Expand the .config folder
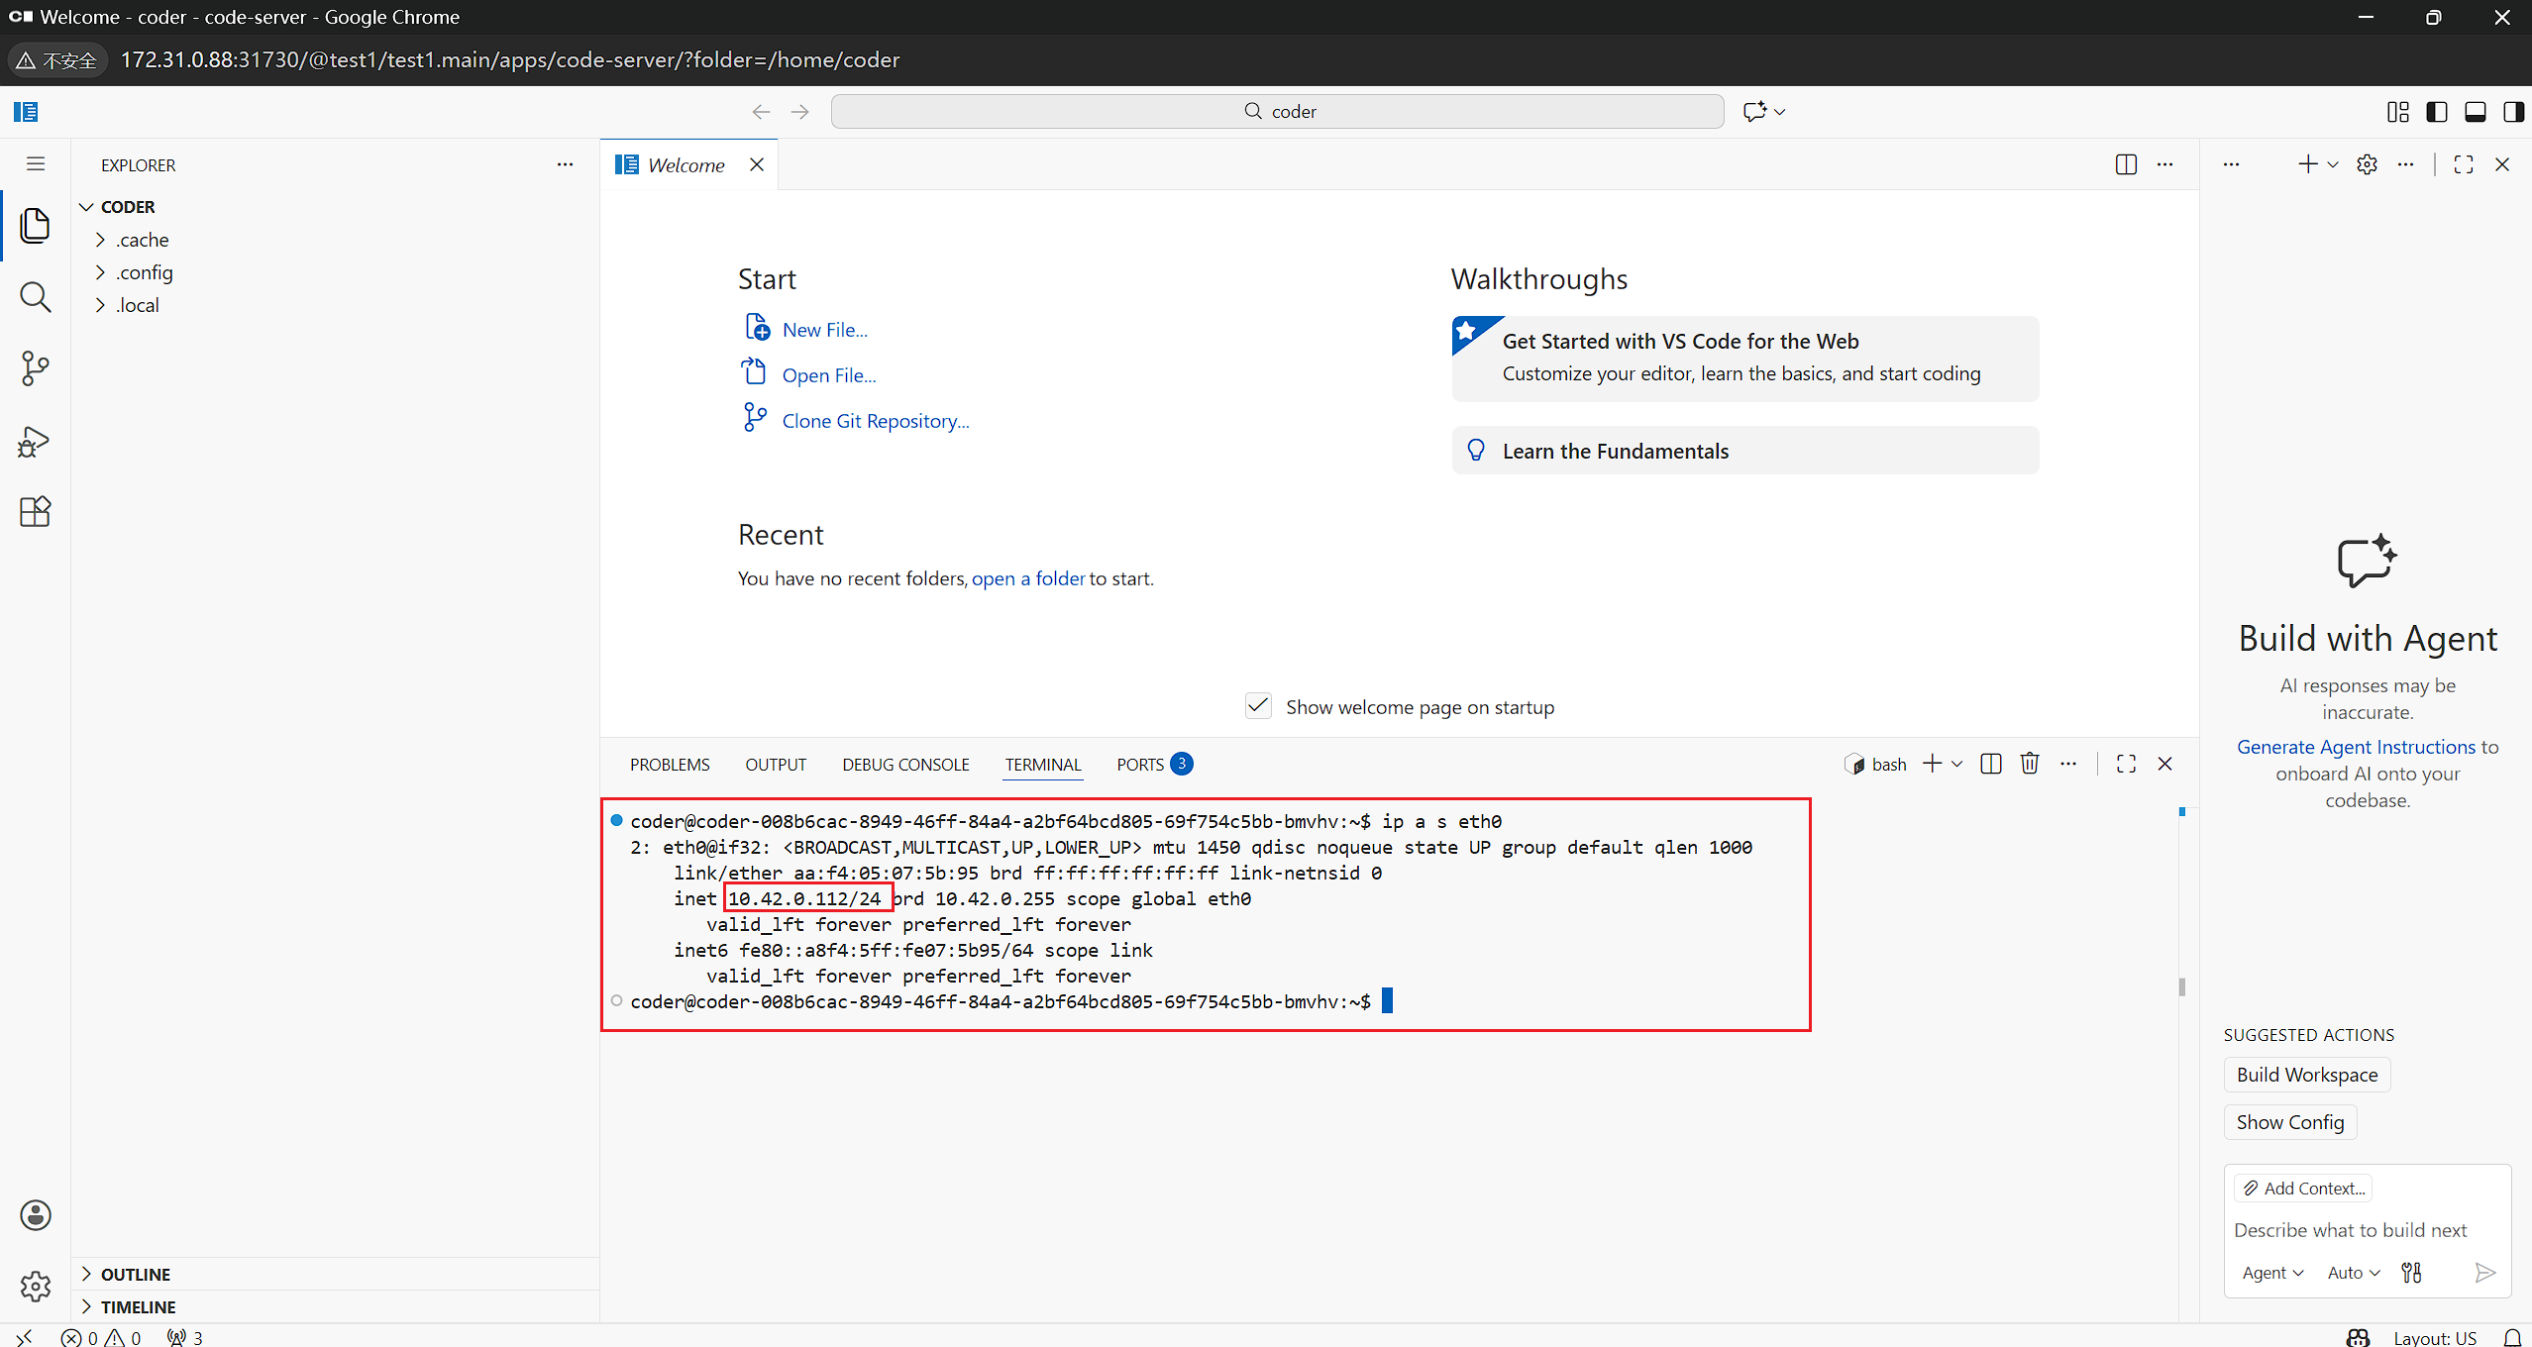Viewport: 2532px width, 1347px height. (145, 272)
